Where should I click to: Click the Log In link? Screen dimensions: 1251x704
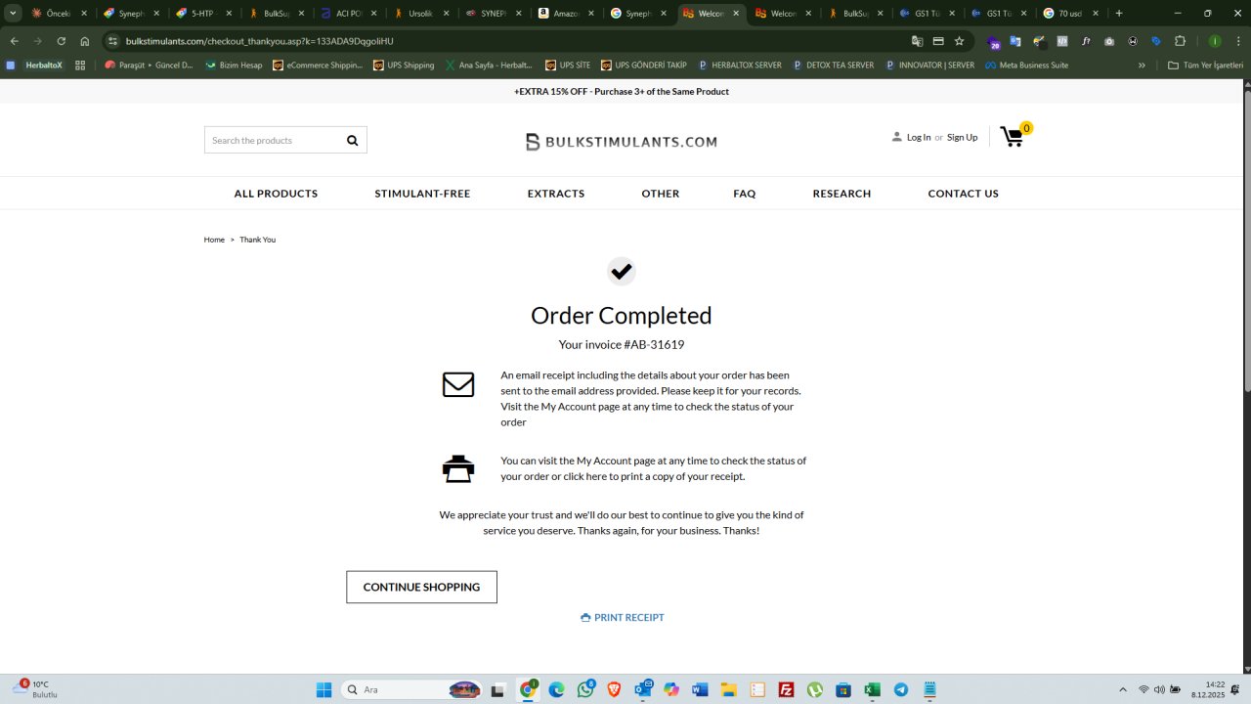(x=919, y=137)
